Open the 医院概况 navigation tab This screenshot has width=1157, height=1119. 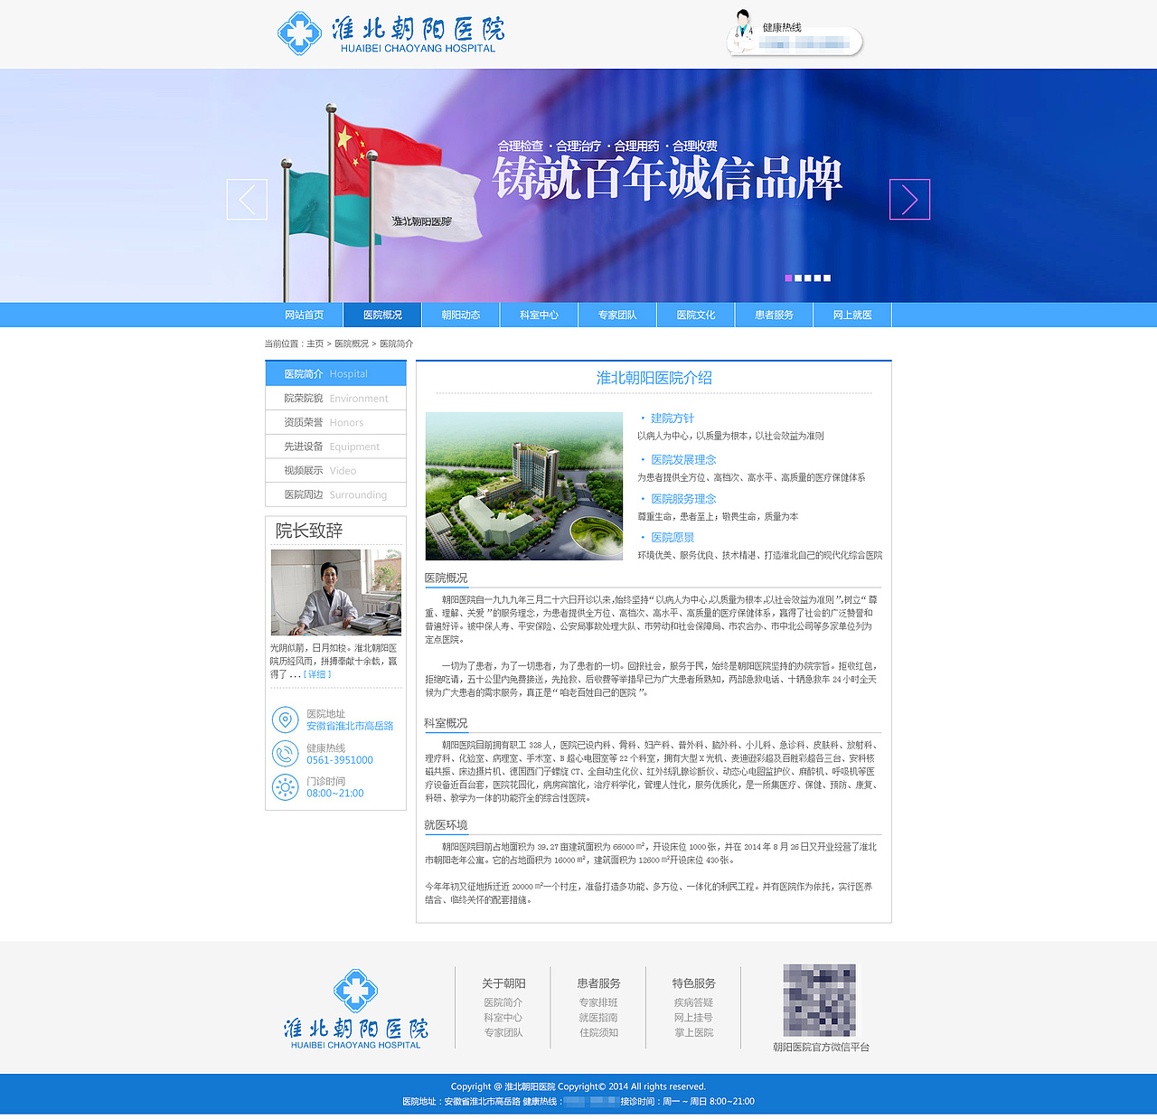tap(382, 315)
